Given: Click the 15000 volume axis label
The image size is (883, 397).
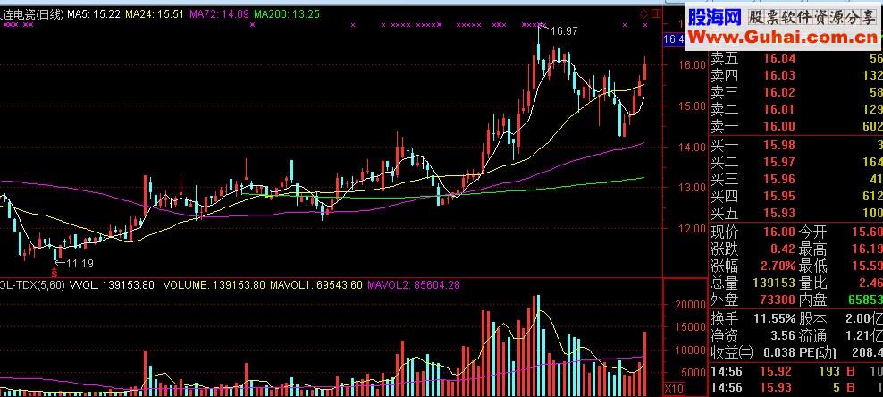Looking at the screenshot, I should pos(690,327).
